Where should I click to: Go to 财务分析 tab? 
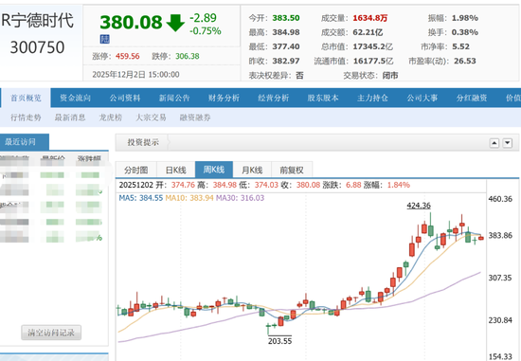224,98
